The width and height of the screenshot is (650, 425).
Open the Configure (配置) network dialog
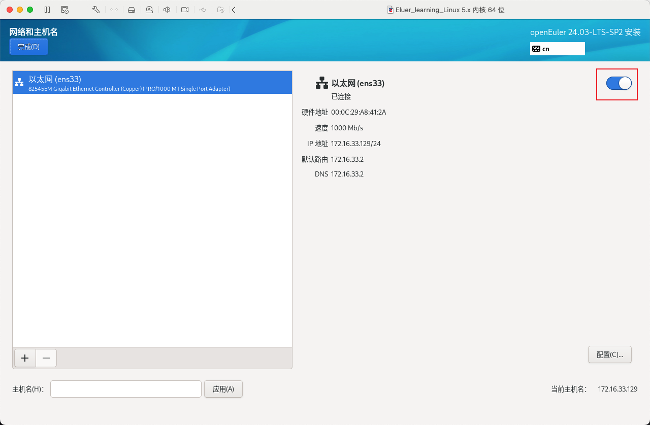click(609, 355)
